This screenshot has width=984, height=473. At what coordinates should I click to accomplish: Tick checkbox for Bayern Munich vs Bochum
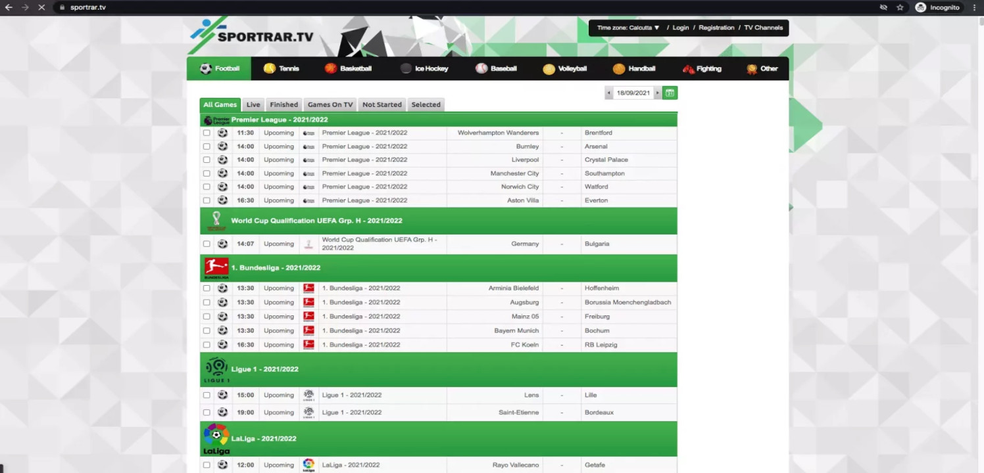click(x=207, y=330)
